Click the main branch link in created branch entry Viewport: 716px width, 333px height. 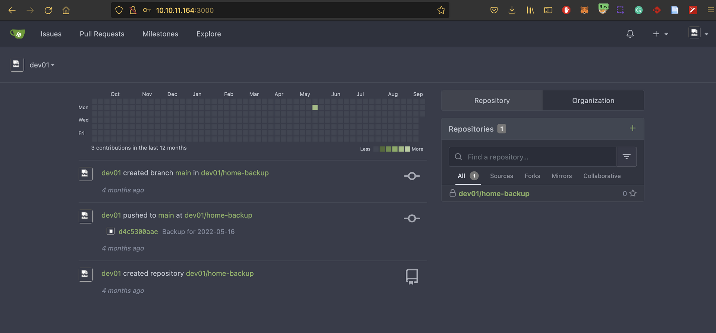183,173
